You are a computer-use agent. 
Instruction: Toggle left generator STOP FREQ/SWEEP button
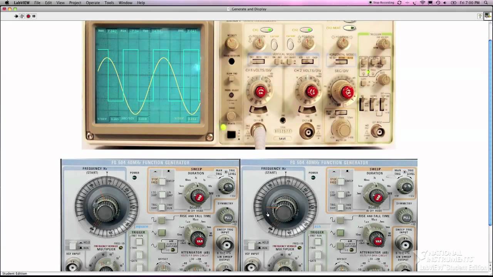(162, 181)
